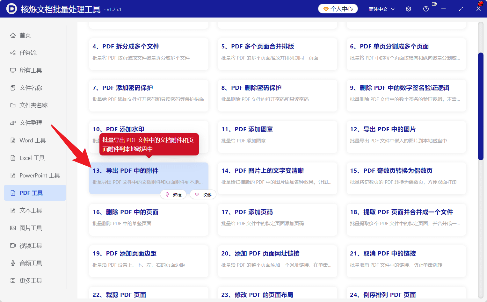Open 任务流 in sidebar
The image size is (487, 302).
35,53
